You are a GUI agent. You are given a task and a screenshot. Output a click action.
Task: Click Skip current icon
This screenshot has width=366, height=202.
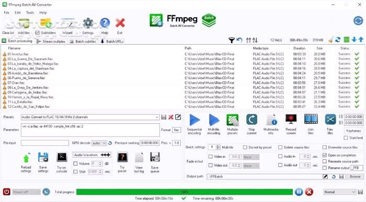tap(251, 120)
